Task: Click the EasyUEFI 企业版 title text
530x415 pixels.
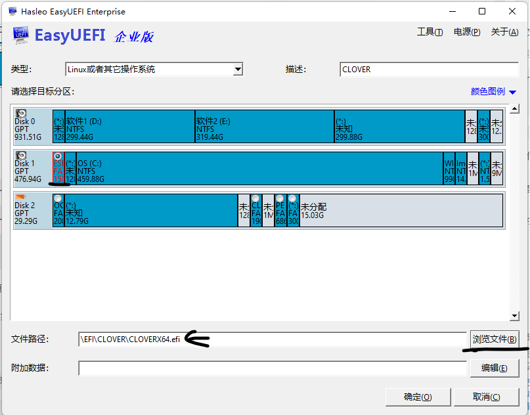Action: [94, 35]
